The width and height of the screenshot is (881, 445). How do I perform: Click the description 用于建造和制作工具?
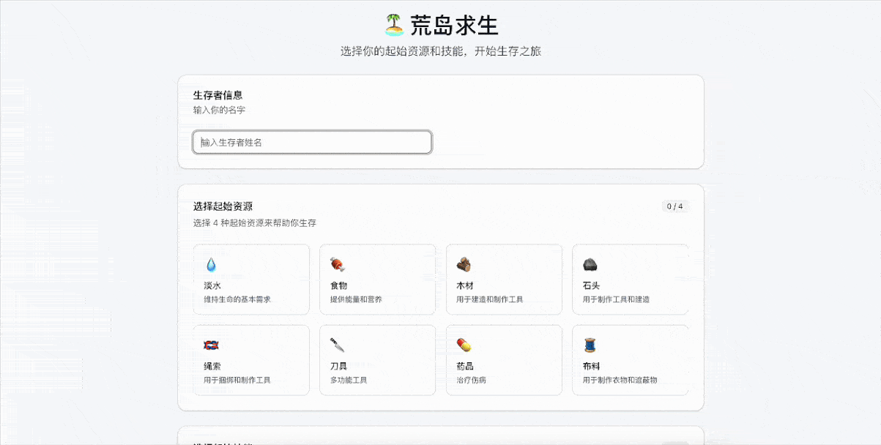(x=490, y=299)
